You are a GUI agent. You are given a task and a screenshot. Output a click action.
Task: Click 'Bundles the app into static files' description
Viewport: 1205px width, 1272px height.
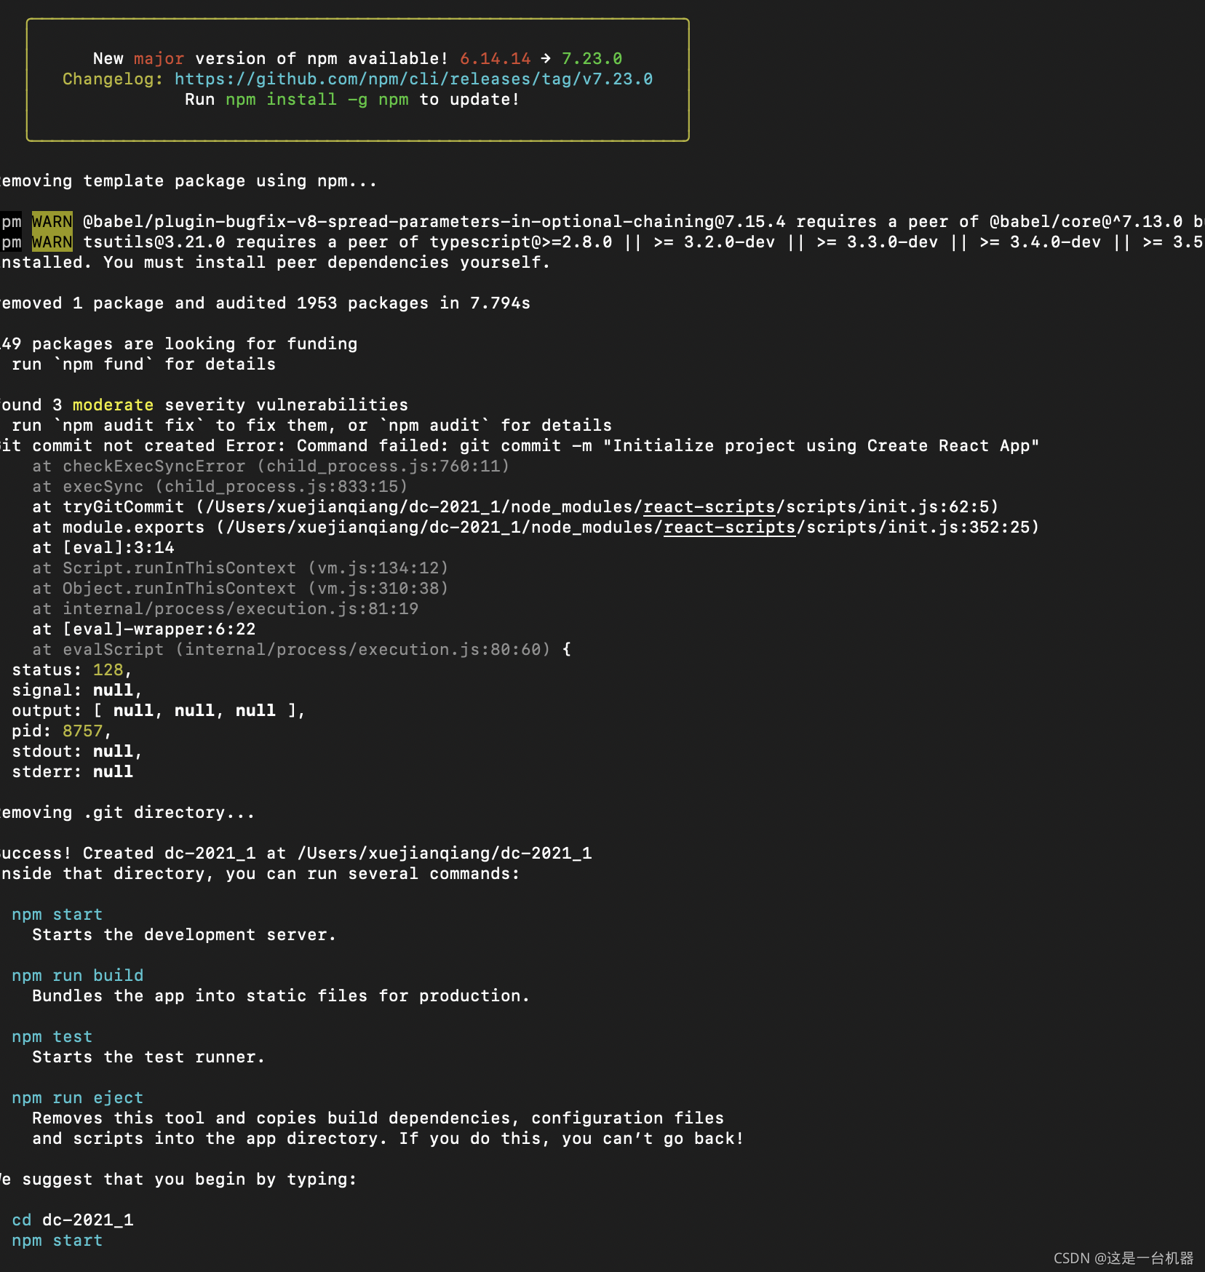[281, 995]
